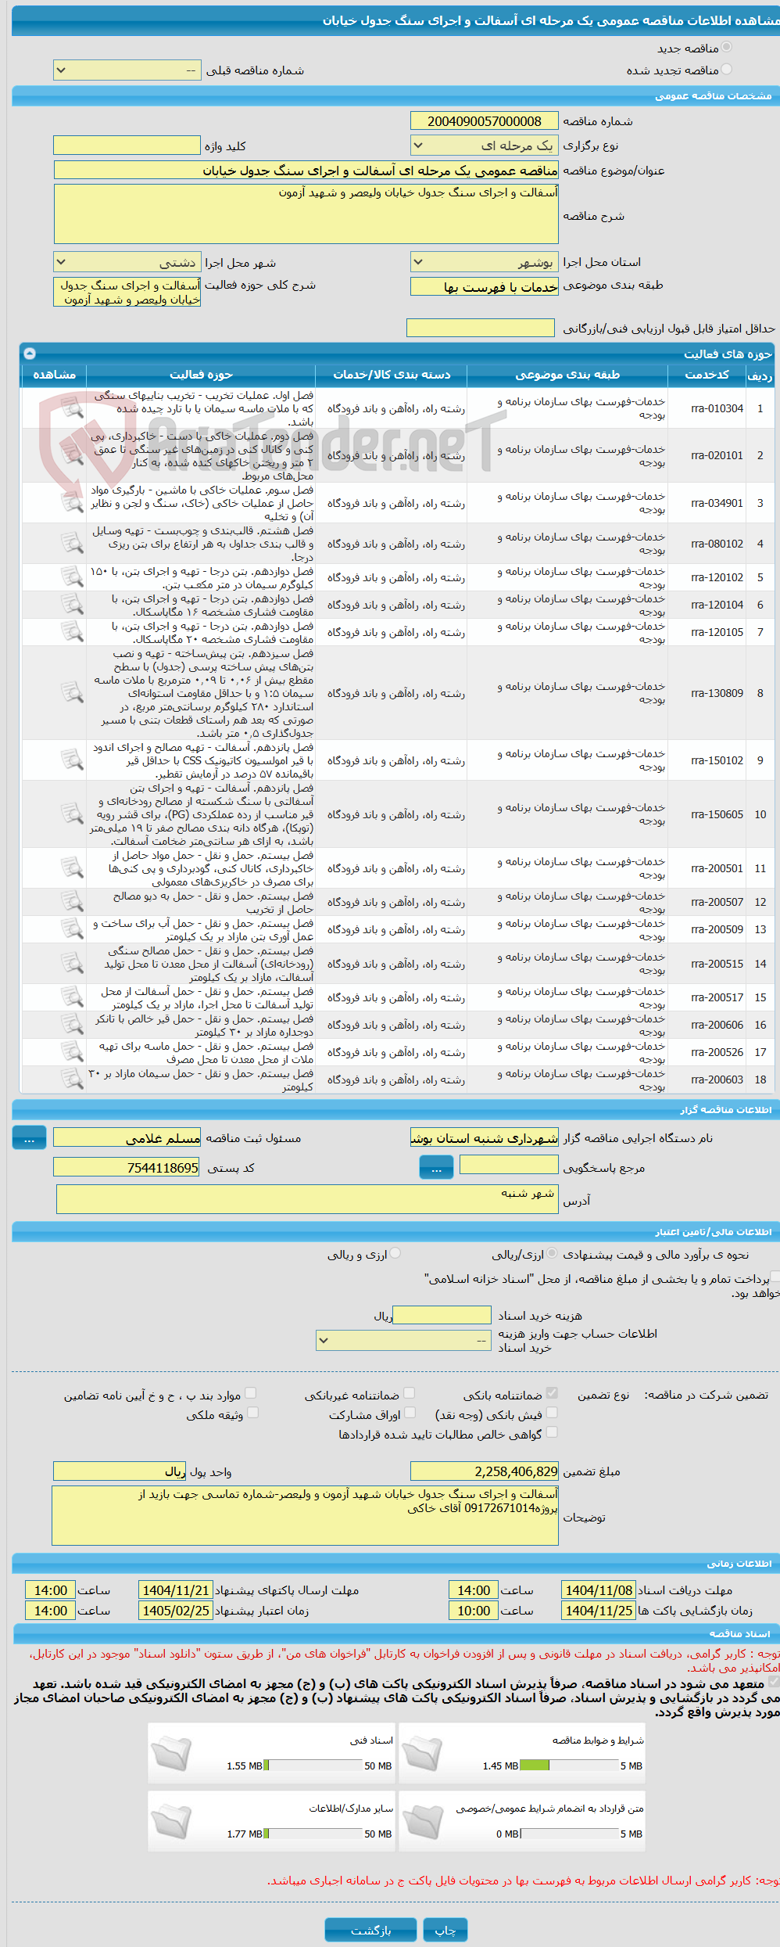Image resolution: width=780 pixels, height=1947 pixels.
Task: Open view icon for row rra-120102
Action: coord(73,577)
